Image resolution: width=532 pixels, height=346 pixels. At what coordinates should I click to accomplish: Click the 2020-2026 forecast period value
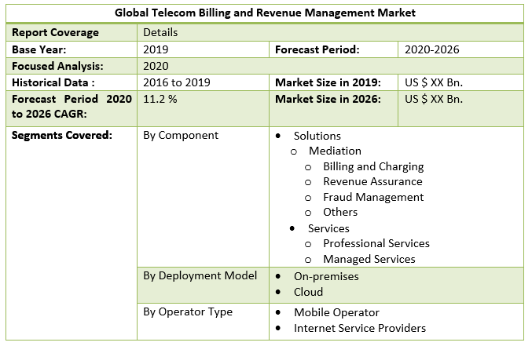(432, 49)
